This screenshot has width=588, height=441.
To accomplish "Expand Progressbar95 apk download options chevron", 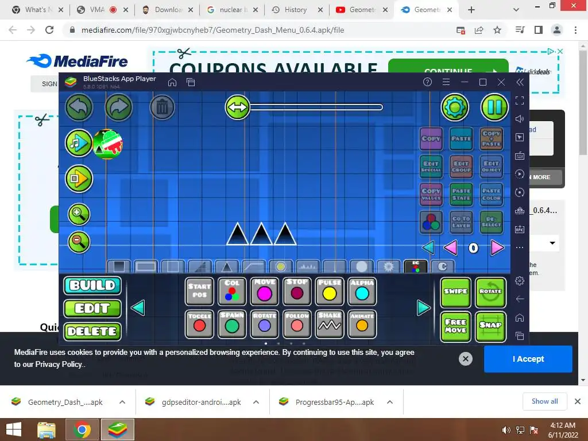I will 390,402.
